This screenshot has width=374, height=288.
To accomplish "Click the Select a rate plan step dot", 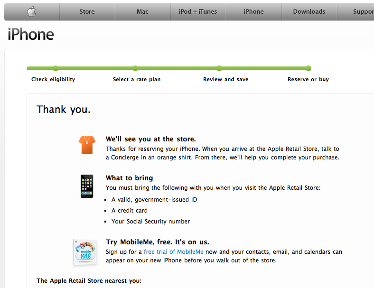I will click(135, 68).
